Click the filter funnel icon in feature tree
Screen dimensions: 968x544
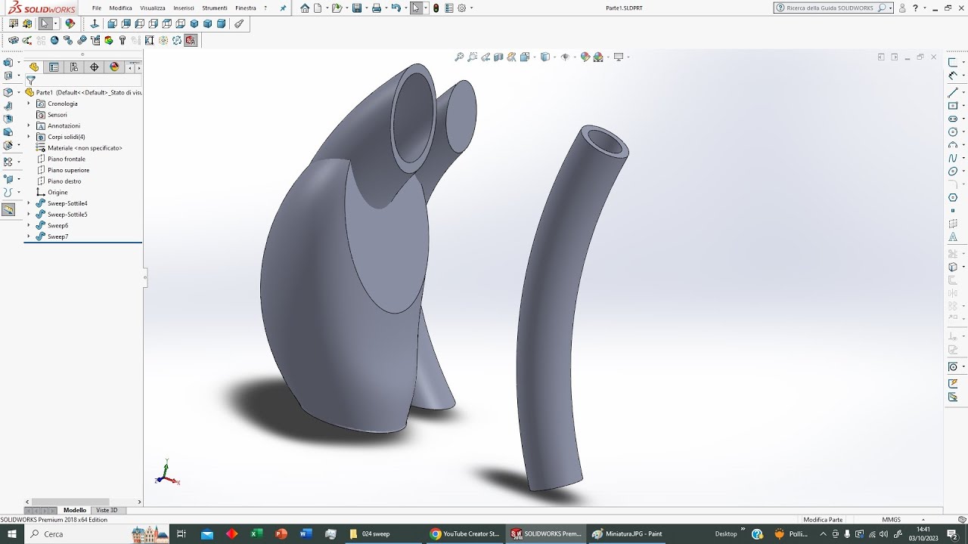[31, 80]
